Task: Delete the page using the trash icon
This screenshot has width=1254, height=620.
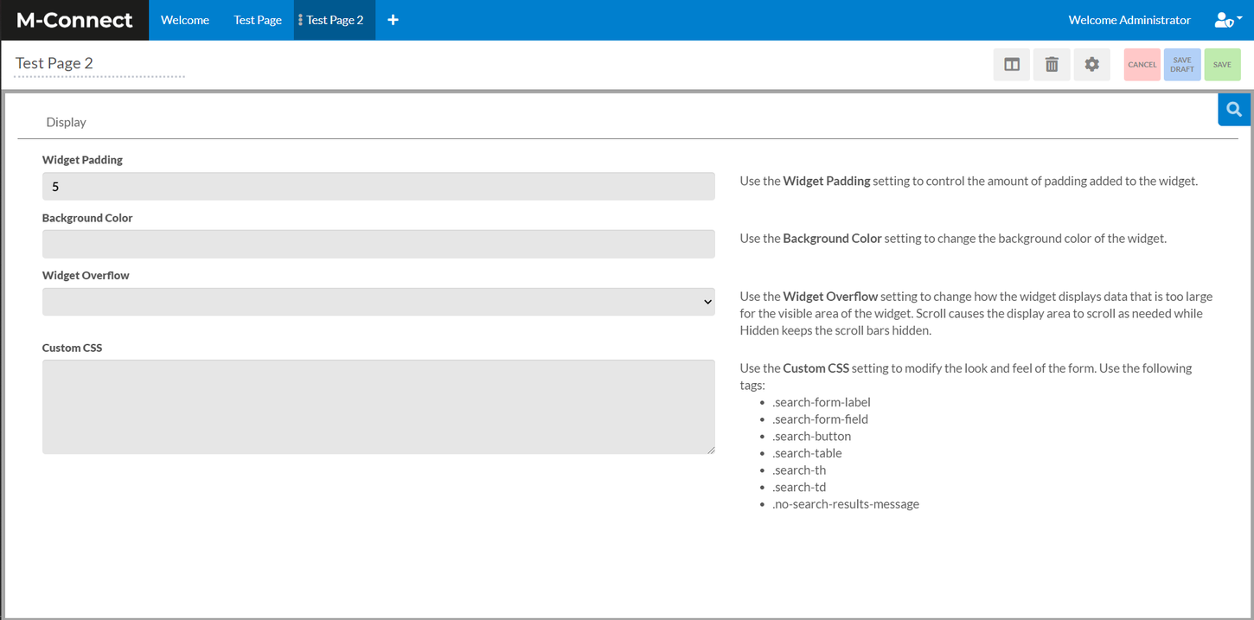Action: click(1051, 64)
